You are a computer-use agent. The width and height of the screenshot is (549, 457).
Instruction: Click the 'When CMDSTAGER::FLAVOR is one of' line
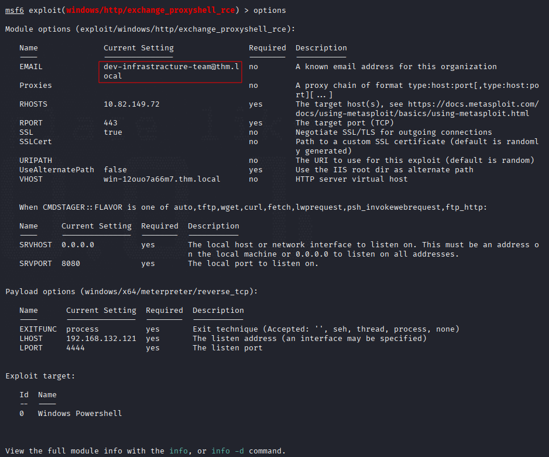click(x=253, y=207)
